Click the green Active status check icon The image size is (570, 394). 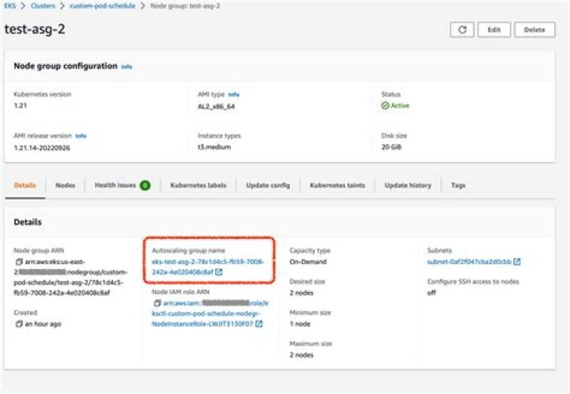(x=385, y=106)
